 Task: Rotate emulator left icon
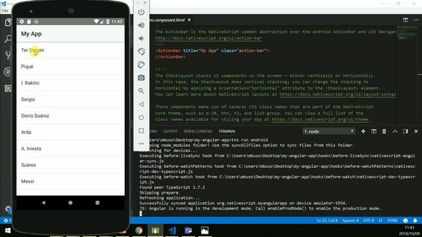(x=141, y=51)
